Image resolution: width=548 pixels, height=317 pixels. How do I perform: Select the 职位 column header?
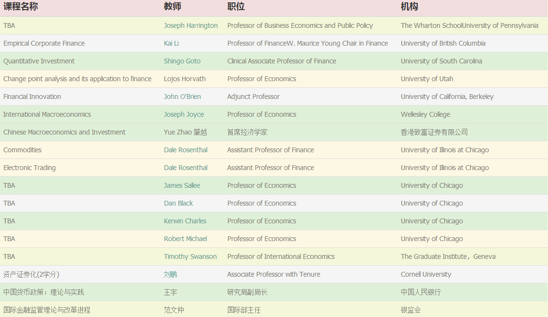point(236,7)
